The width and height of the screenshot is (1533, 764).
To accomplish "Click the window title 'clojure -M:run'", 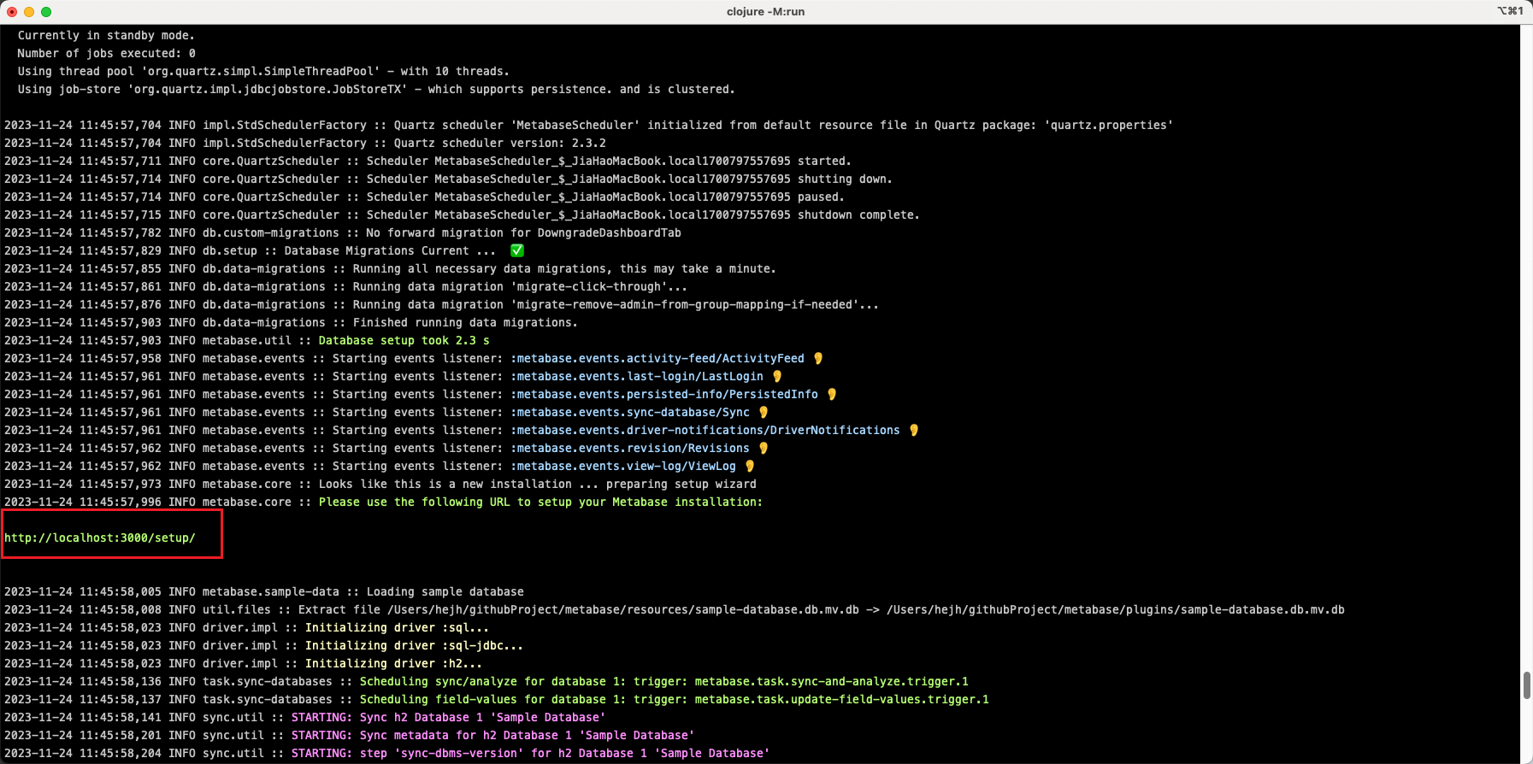I will (765, 11).
